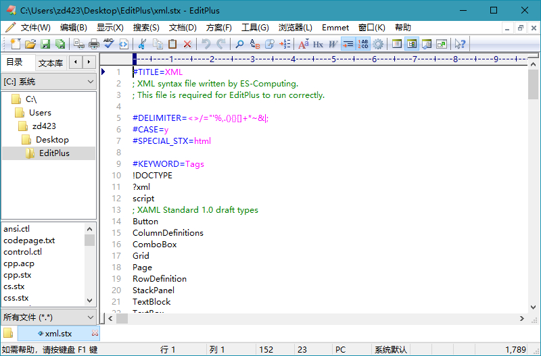Open Print Preview from toolbar

pyautogui.click(x=79, y=44)
